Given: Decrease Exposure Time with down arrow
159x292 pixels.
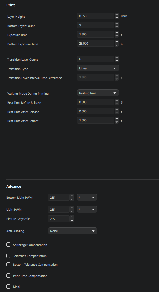Looking at the screenshot, I should (117, 36).
